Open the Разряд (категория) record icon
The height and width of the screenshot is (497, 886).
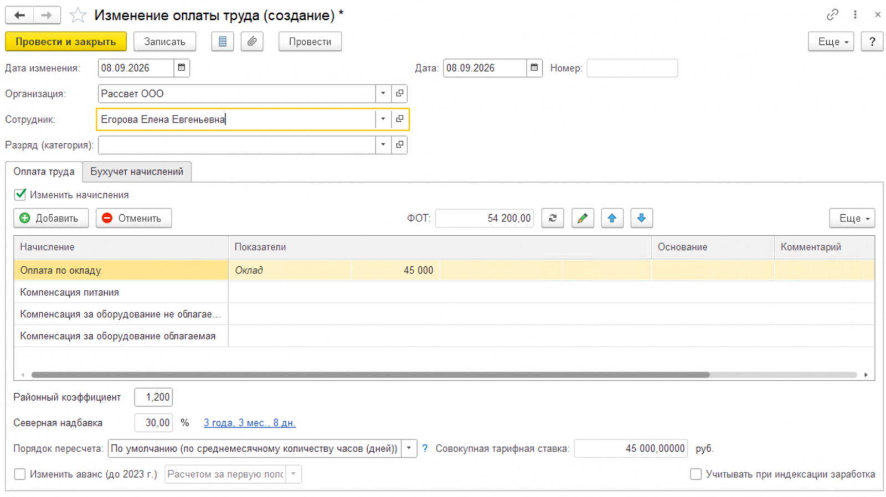399,145
